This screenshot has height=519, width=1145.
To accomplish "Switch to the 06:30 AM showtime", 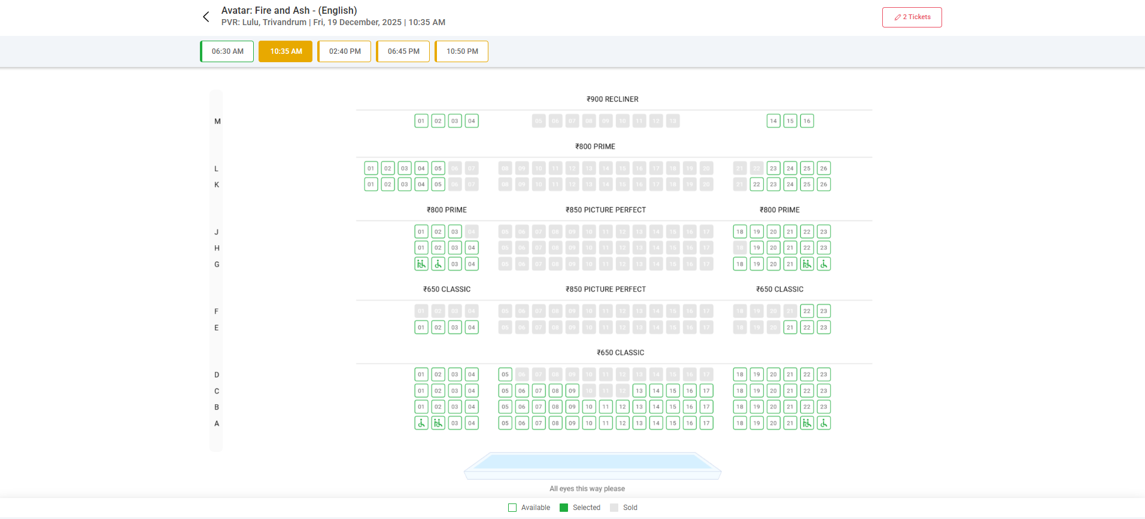I will click(227, 51).
